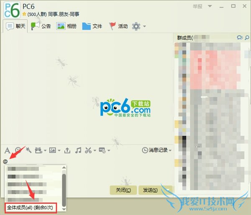Open the 活动 tab
Screen dimensions: 251x215
point(118,26)
